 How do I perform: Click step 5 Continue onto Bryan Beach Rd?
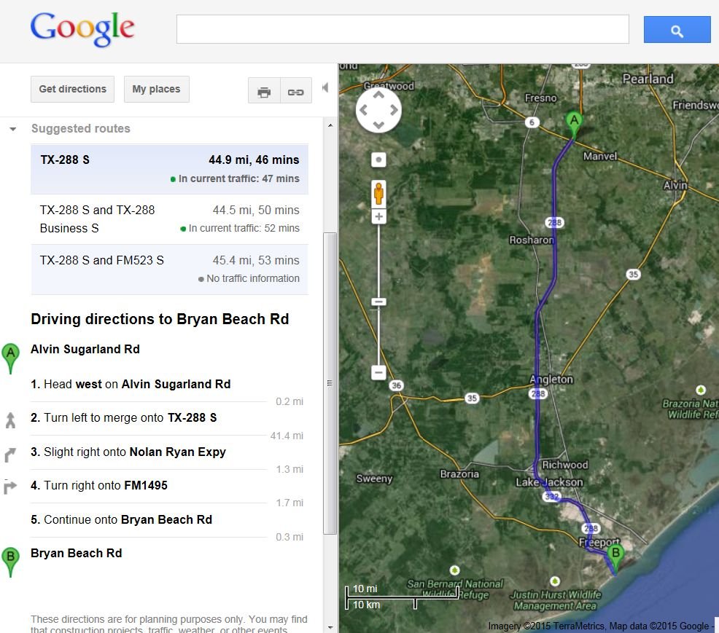(122, 520)
